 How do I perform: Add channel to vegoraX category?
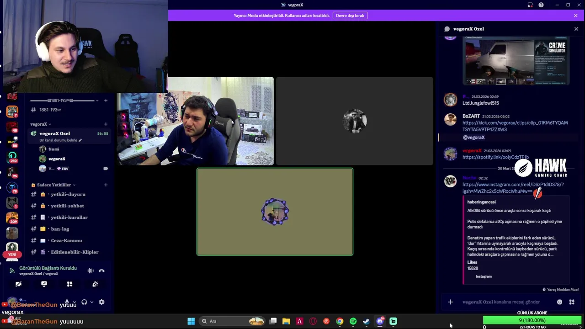[x=106, y=124]
